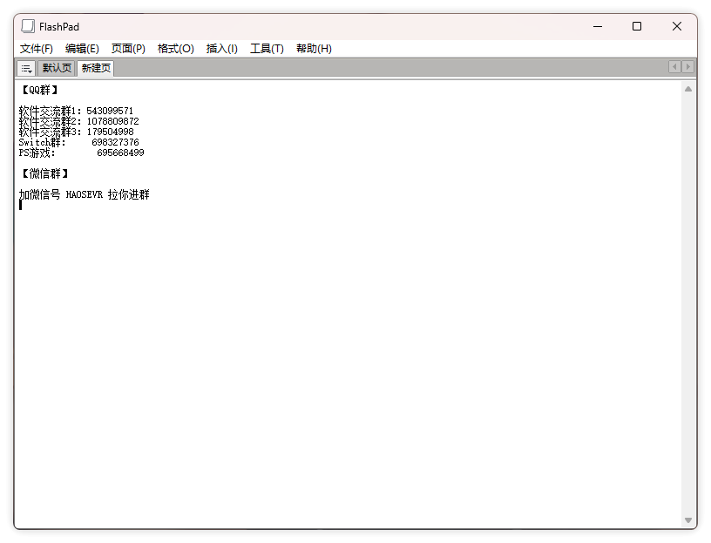Click the PS游戏 695668499 line
Screen dimensions: 711x543
[82, 153]
